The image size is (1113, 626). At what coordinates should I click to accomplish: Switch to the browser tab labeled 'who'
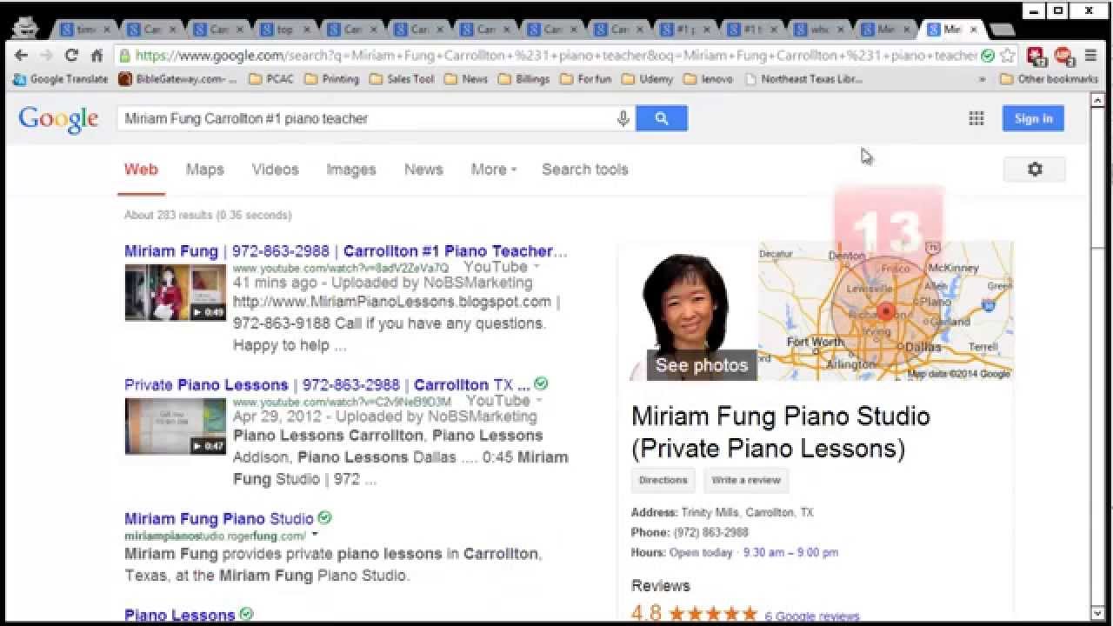(820, 30)
